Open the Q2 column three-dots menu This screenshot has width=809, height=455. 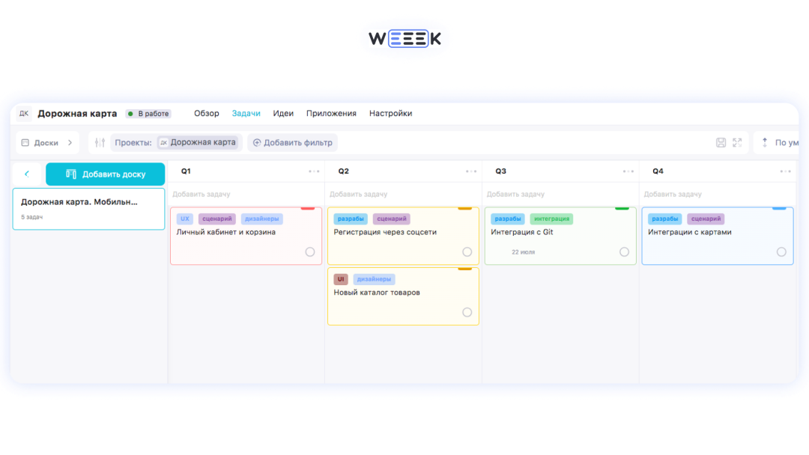[470, 171]
